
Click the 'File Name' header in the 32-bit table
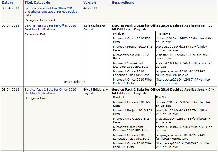pos(163,34)
